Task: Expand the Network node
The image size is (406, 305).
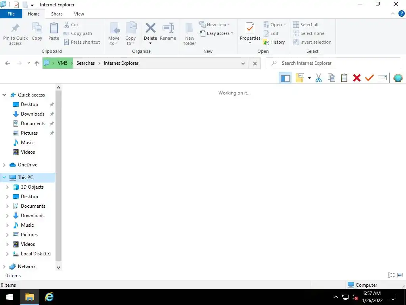Action: point(4,266)
